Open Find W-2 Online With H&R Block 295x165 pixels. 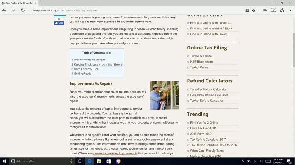pos(211,28)
